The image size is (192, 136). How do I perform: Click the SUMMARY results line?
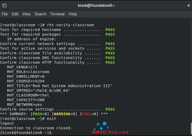click(54, 114)
